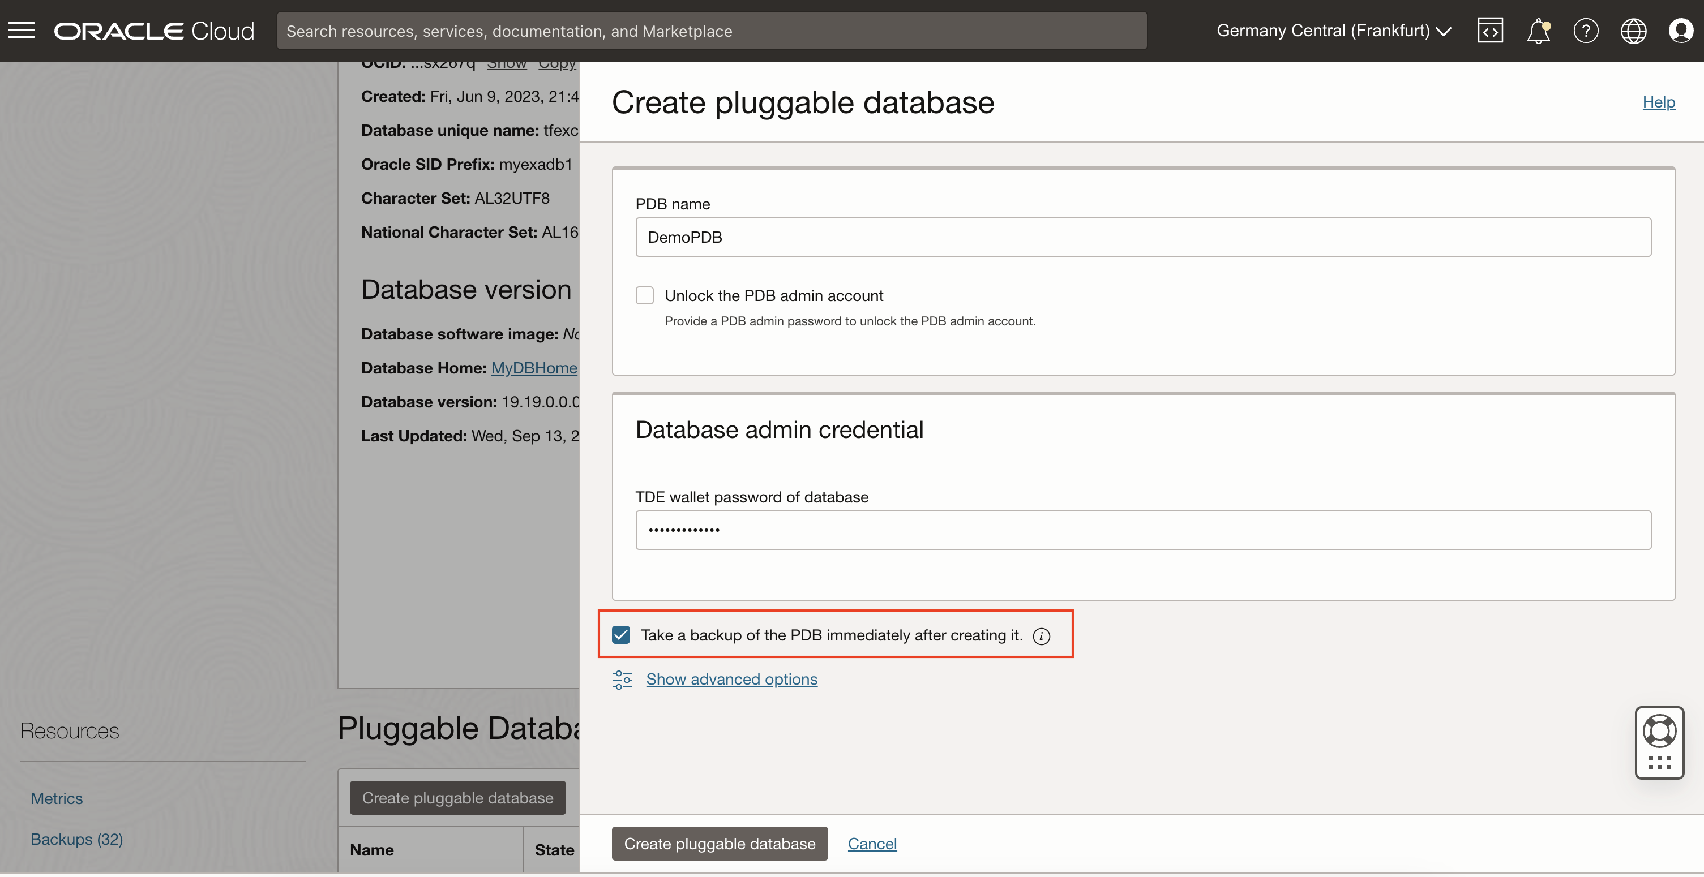The height and width of the screenshot is (877, 1704).
Task: Open the language globe icon
Action: [1633, 31]
